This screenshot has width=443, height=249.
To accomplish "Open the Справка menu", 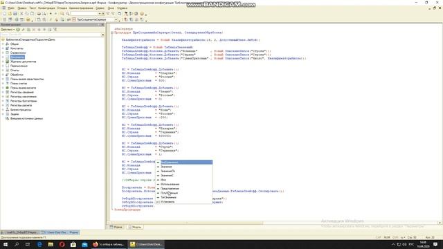I will pyautogui.click(x=122, y=8).
